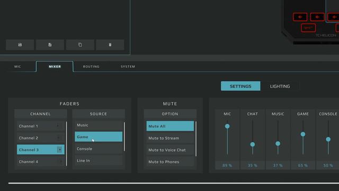The image size is (339, 191).
Task: Click the MUSIC volume slider knob
Action: coord(278,144)
